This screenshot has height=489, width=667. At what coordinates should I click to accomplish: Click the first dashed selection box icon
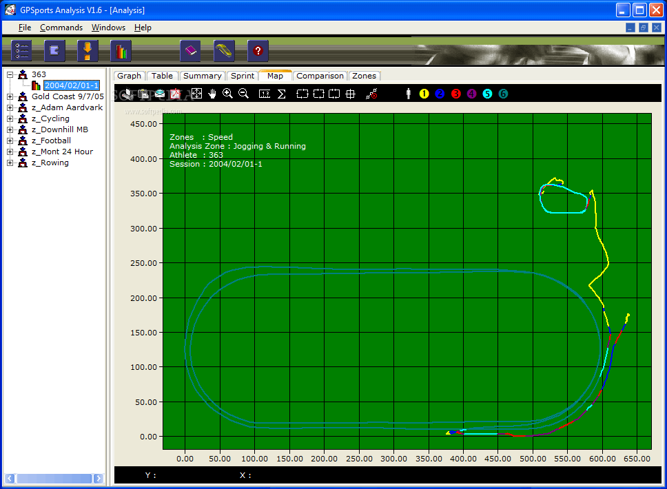pyautogui.click(x=302, y=94)
